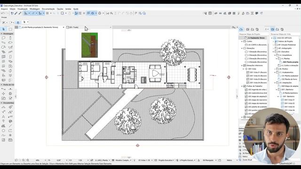Toggle Trace reference in toolbar

(x=62, y=13)
